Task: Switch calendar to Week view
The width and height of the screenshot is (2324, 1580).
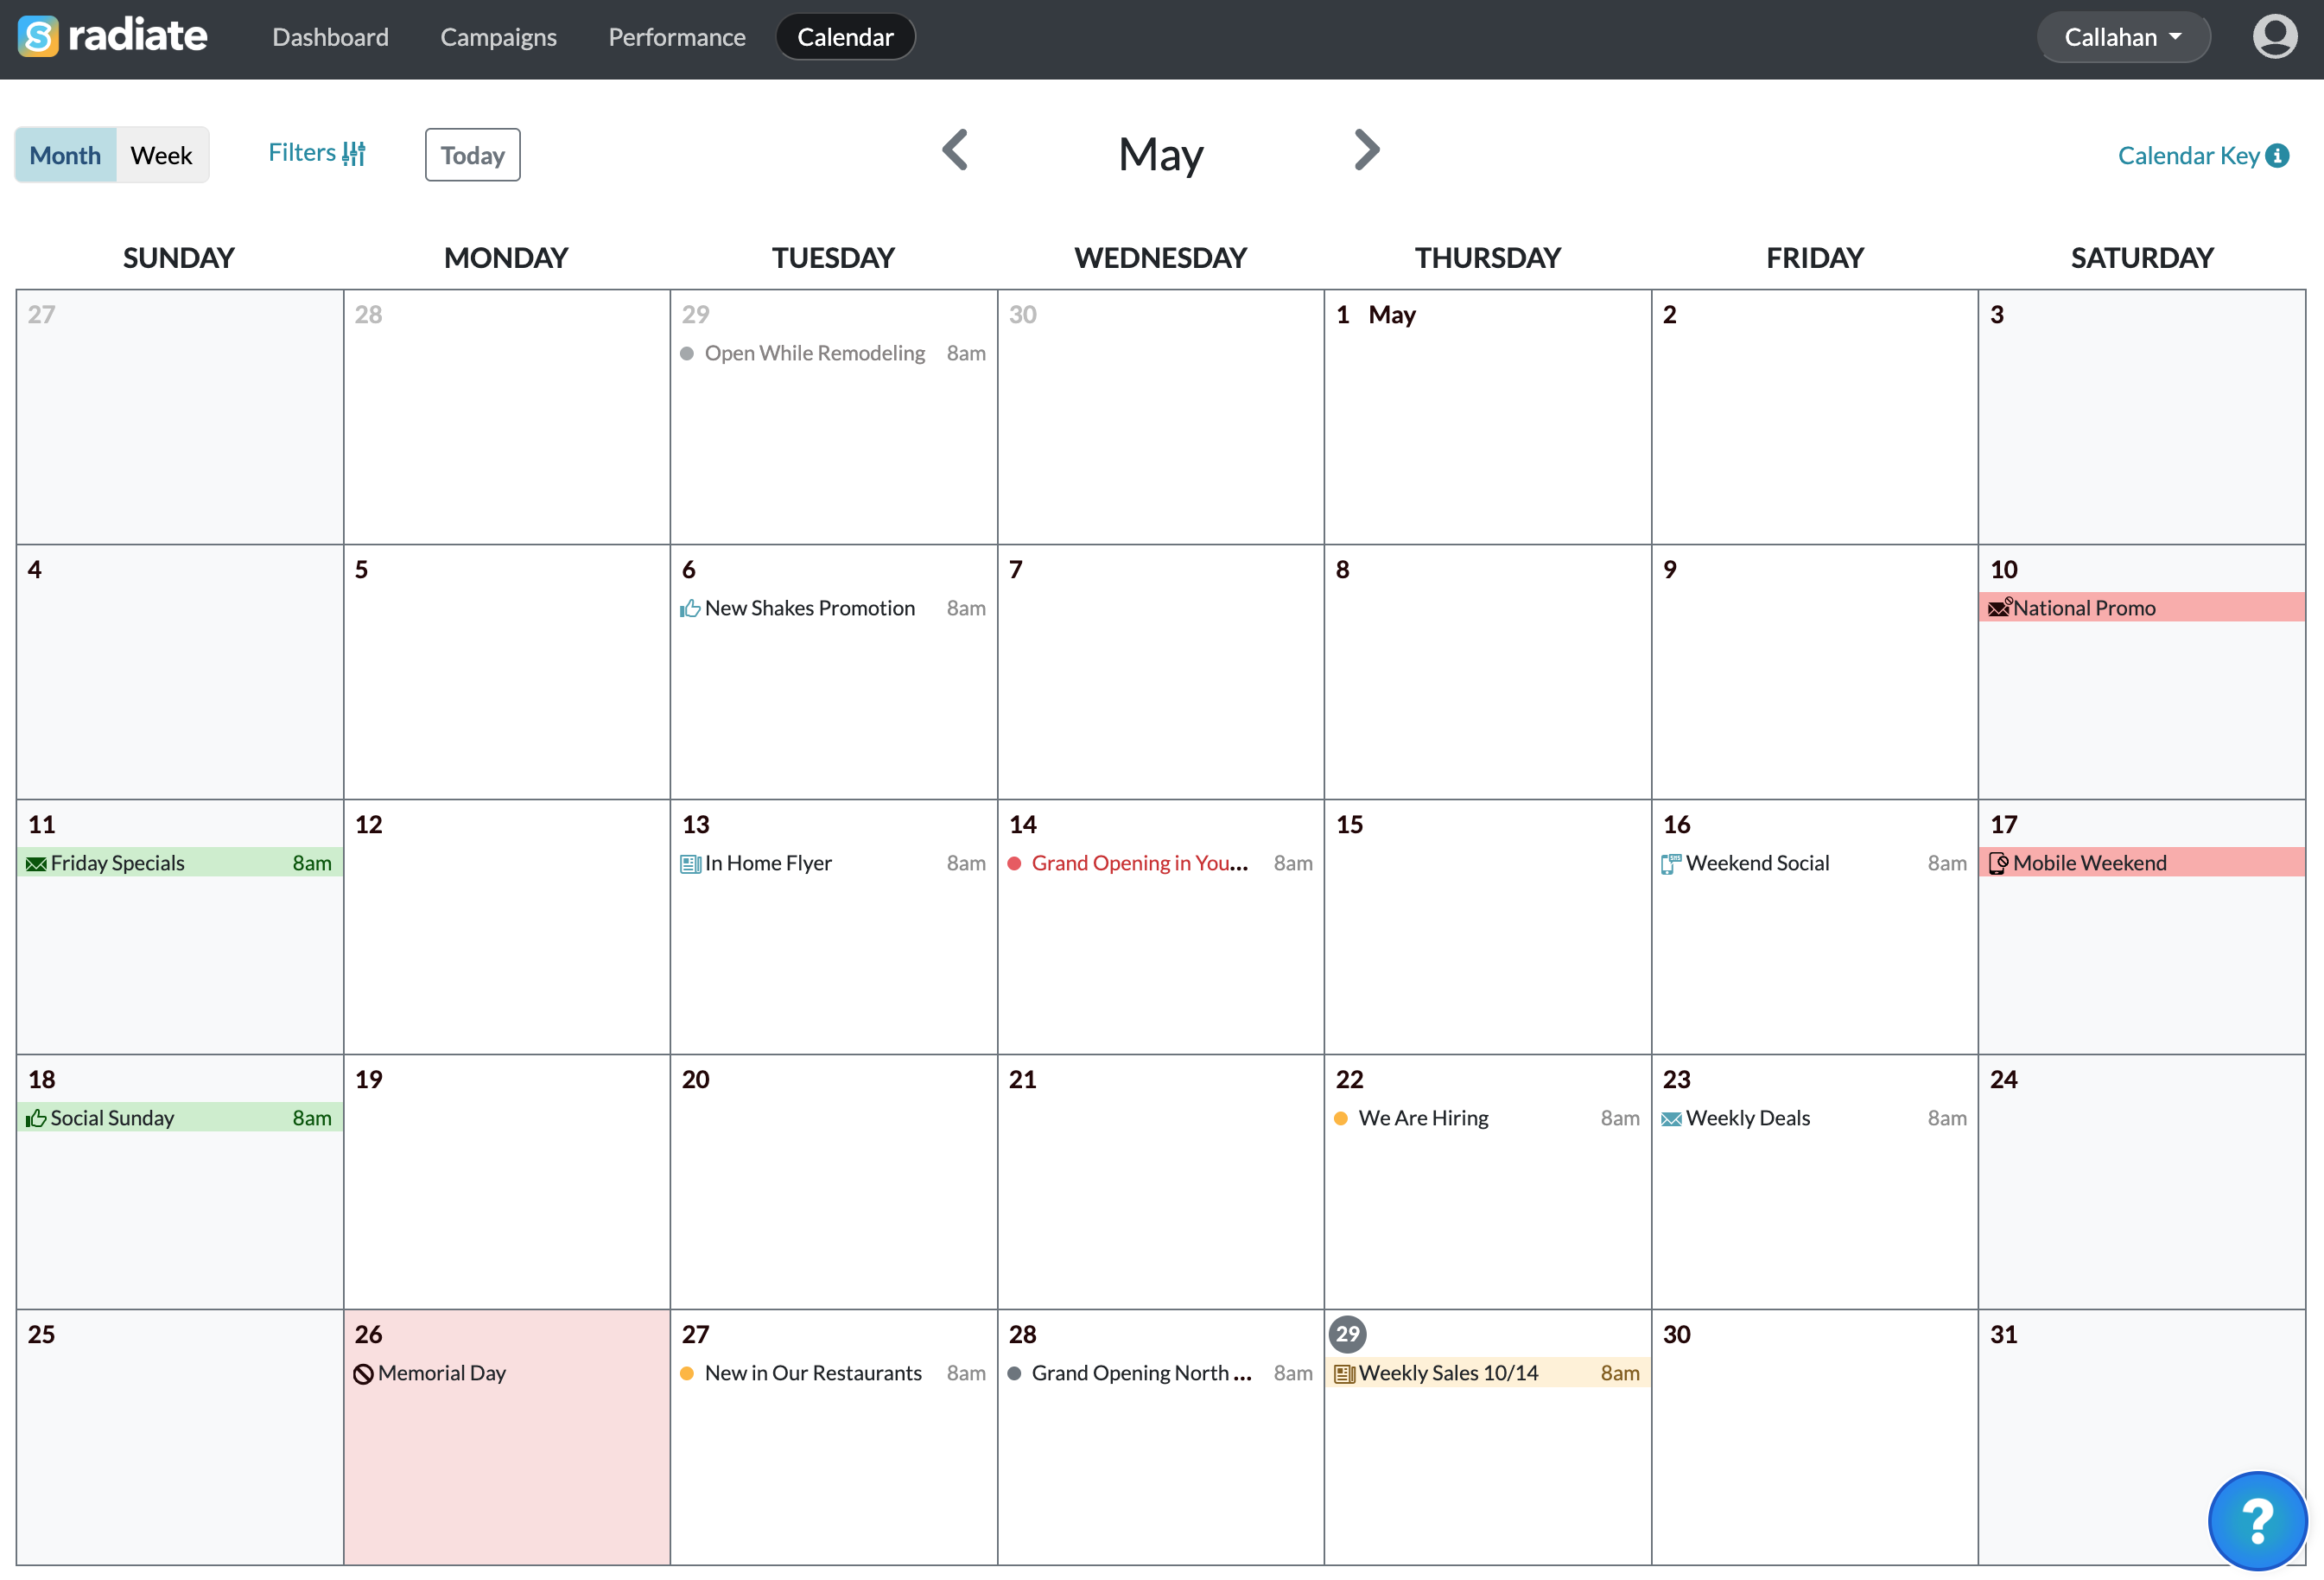Action: pyautogui.click(x=161, y=155)
